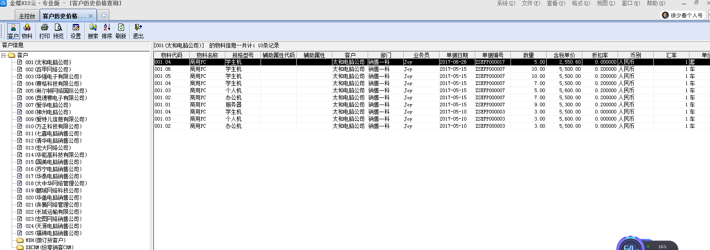Viewport: 710px width, 250px height.
Task: Click the 排序 sort icon
Action: coord(107,31)
